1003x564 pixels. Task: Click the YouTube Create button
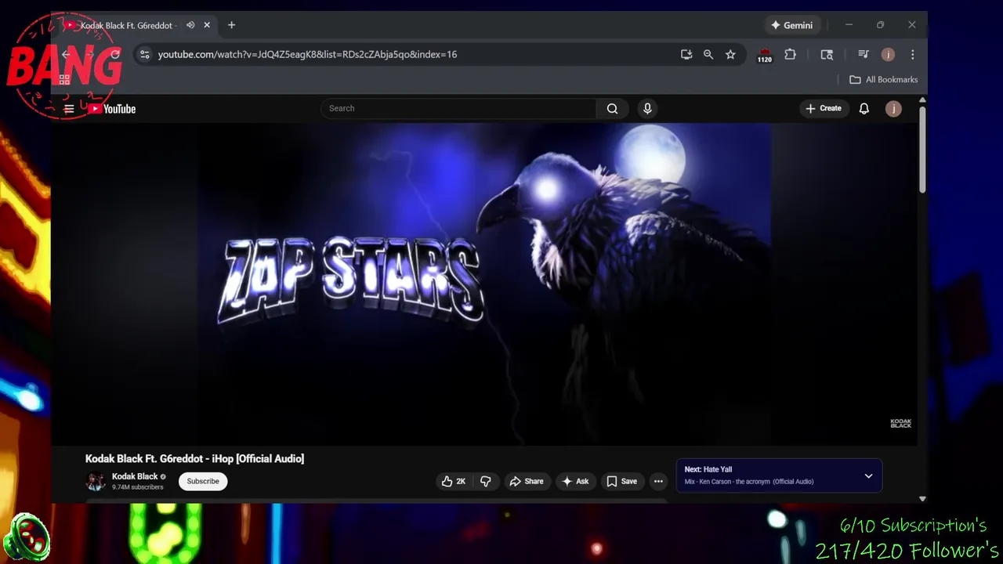point(823,109)
